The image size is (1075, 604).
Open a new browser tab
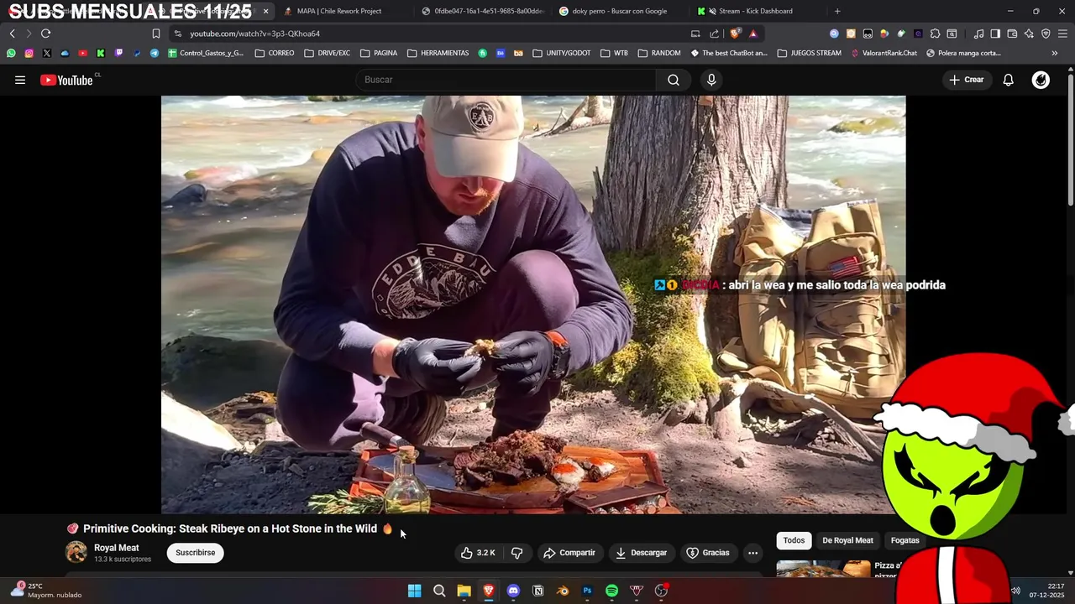837,11
